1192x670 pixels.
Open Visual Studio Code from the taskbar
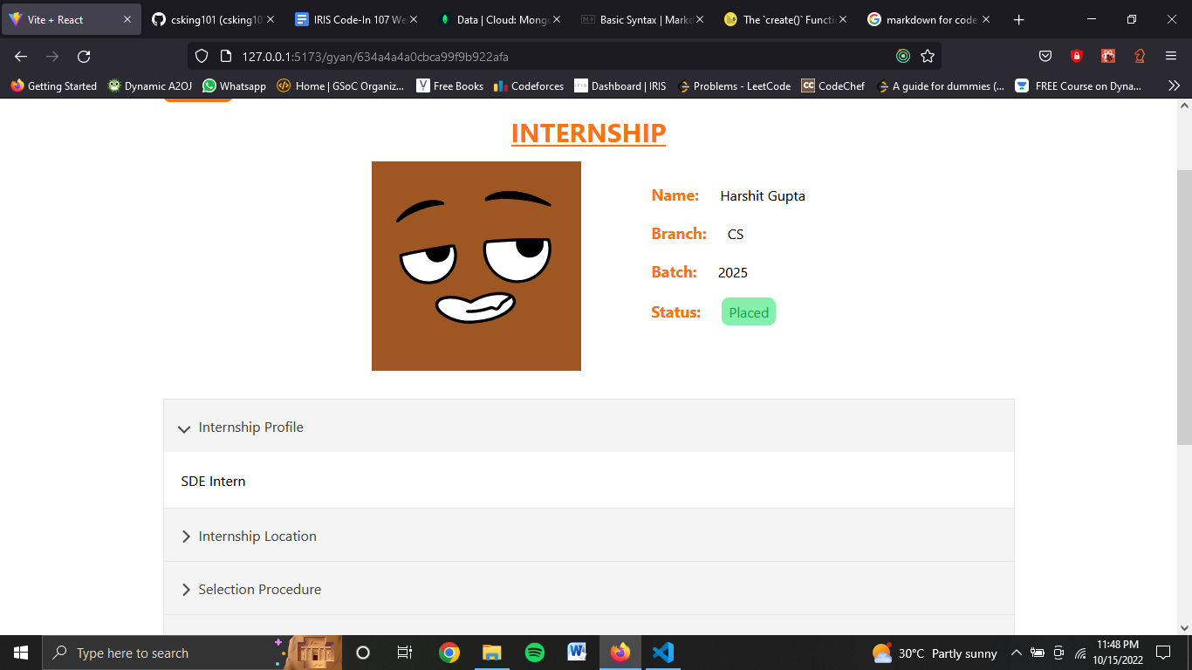pos(663,653)
